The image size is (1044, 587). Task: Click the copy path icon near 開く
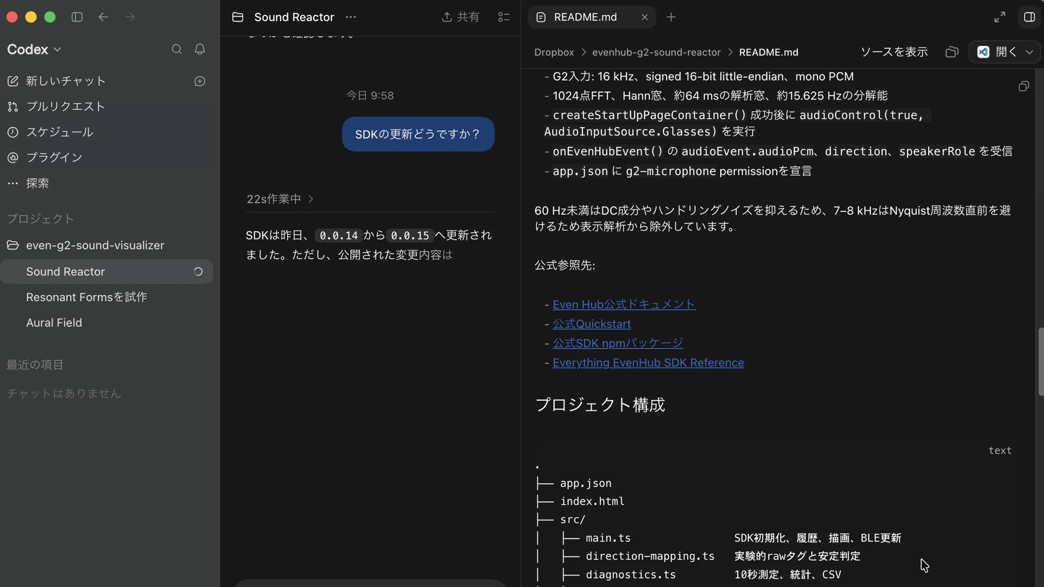(952, 52)
